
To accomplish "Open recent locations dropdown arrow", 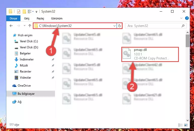I will click(24, 26).
